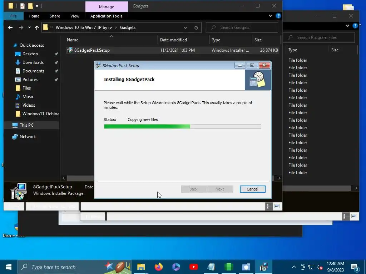Switch to the Home ribbon tab
This screenshot has width=366, height=274.
pos(34,16)
